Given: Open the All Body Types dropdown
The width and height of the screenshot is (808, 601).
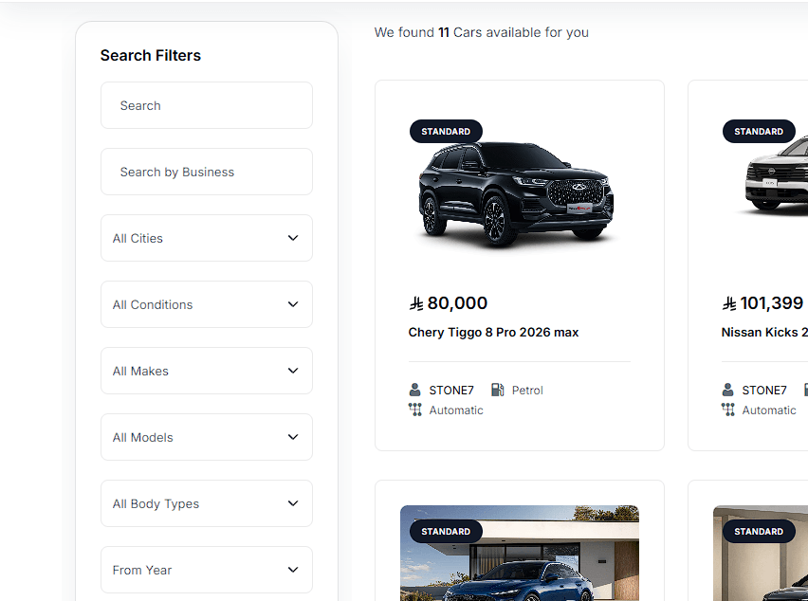Looking at the screenshot, I should pyautogui.click(x=207, y=503).
